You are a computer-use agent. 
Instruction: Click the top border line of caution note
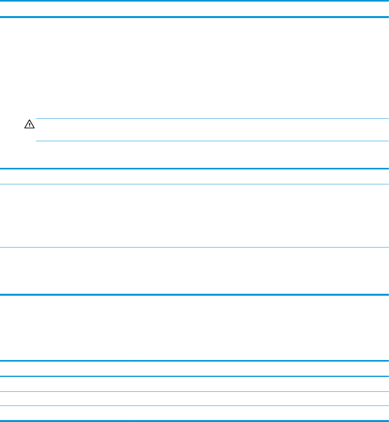pyautogui.click(x=212, y=118)
